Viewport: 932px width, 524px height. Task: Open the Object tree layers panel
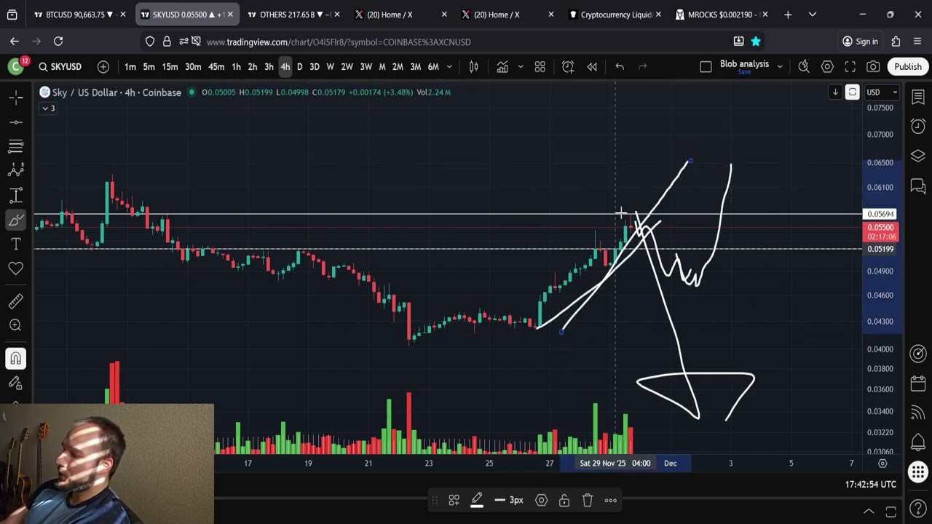917,156
